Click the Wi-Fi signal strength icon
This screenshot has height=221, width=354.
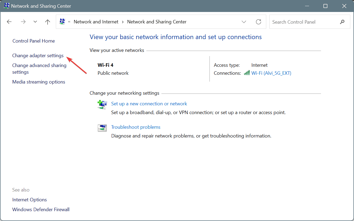point(247,73)
